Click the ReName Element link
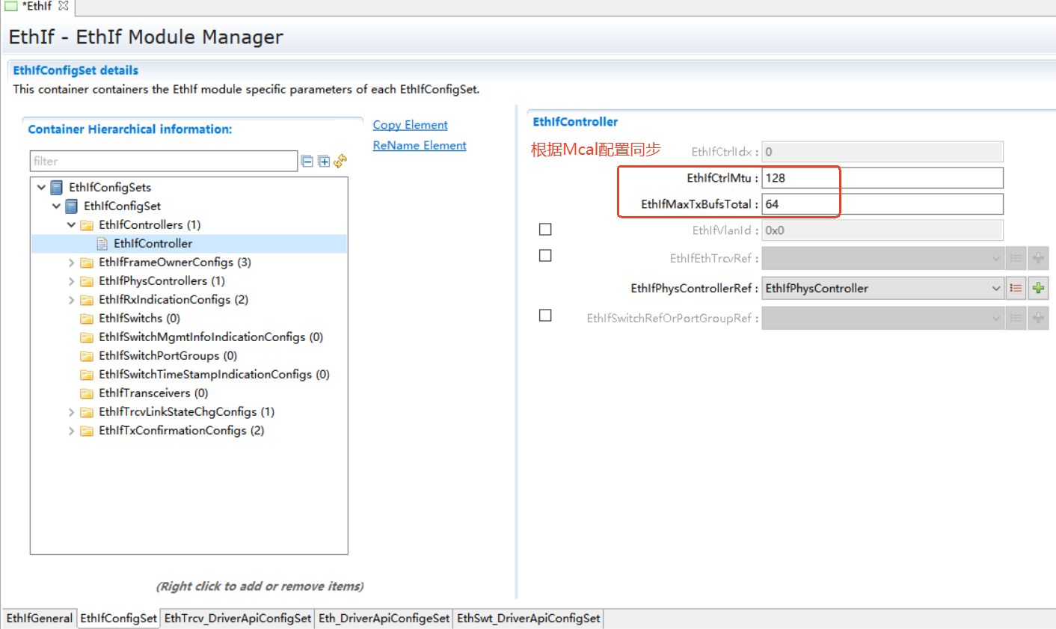Viewport: 1056px width, 629px height. pos(420,145)
